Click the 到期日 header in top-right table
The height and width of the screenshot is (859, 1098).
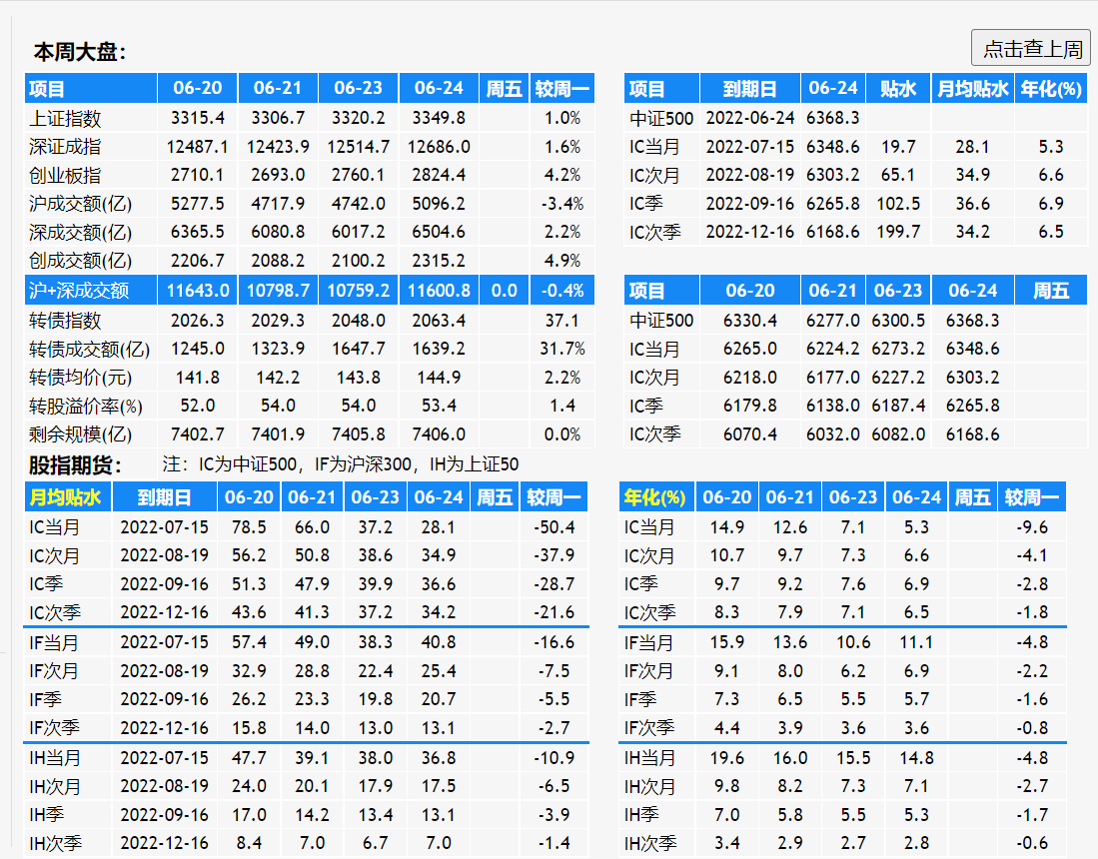pyautogui.click(x=749, y=89)
